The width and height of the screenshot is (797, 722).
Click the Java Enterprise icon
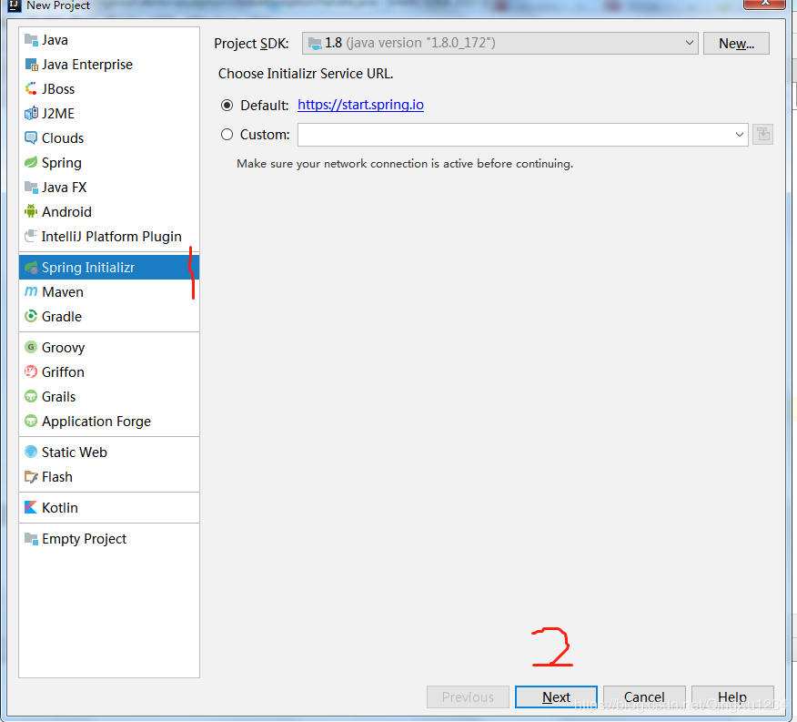pos(31,65)
